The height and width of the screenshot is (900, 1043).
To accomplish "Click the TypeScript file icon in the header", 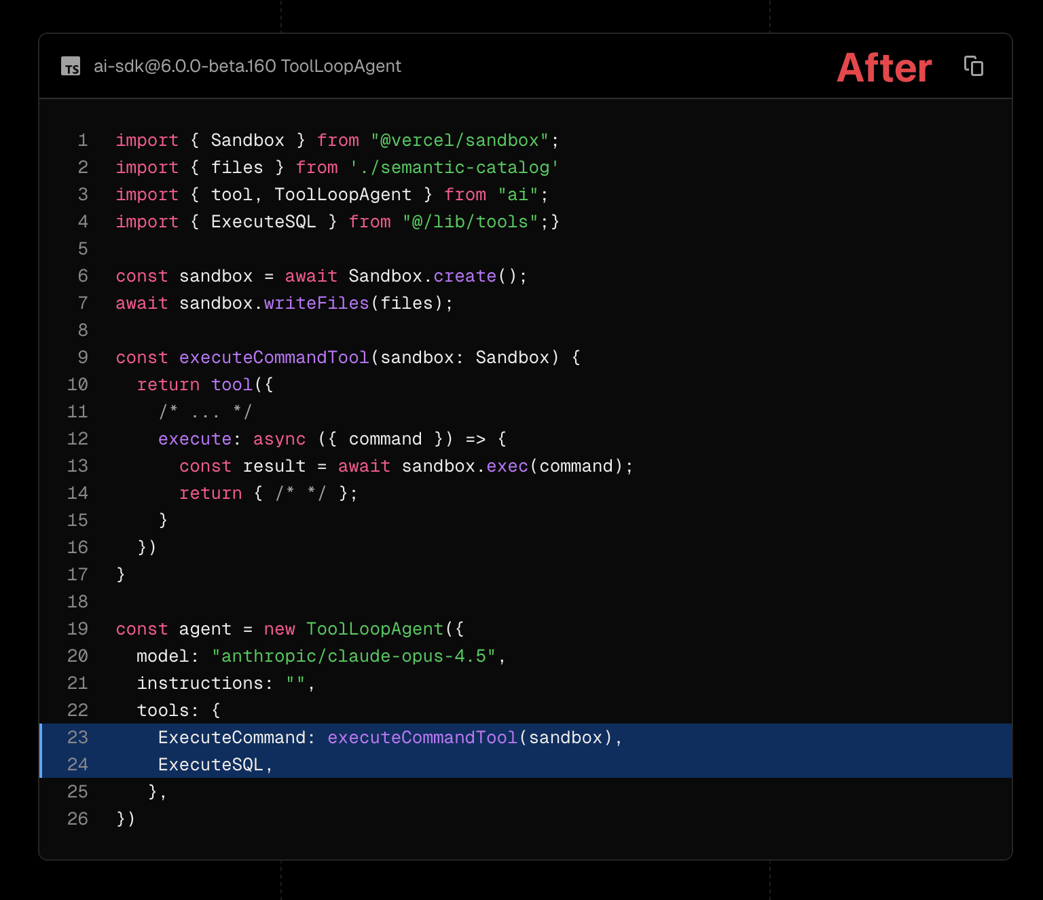I will 71,67.
